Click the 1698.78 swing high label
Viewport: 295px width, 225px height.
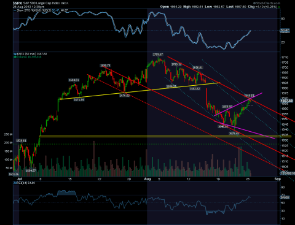[105, 66]
